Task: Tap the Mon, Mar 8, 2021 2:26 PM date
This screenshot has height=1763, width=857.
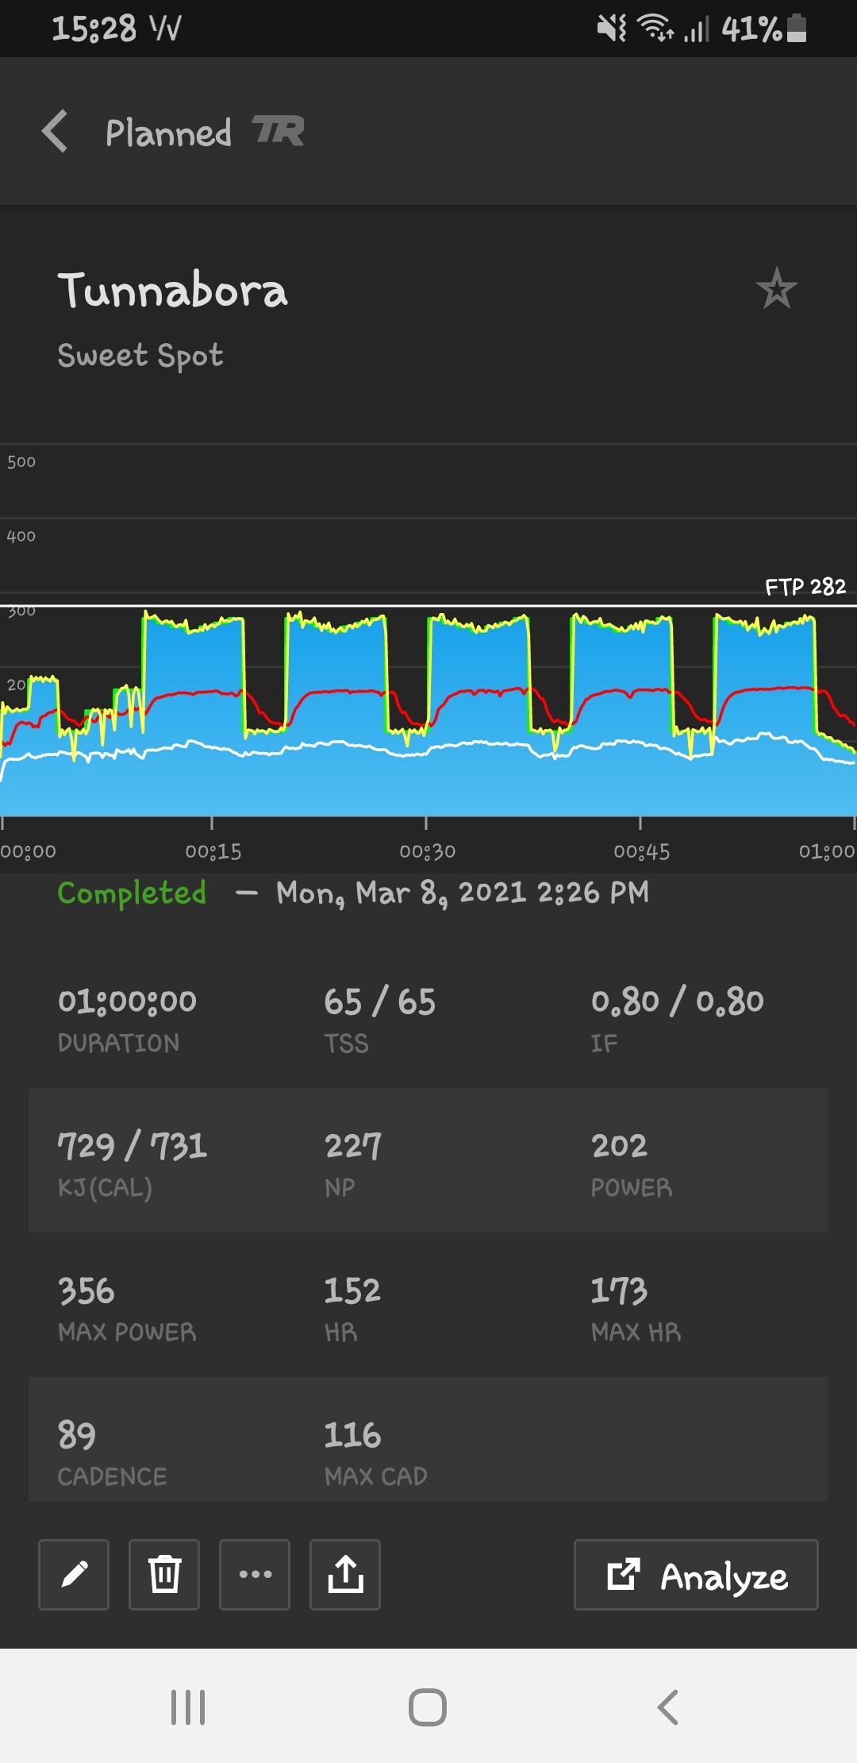Action: (x=463, y=893)
